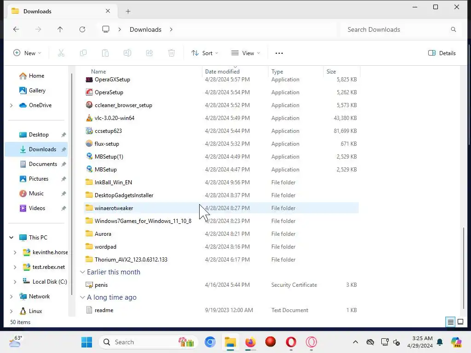
Task: Click the Delete trash icon
Action: click(x=172, y=53)
